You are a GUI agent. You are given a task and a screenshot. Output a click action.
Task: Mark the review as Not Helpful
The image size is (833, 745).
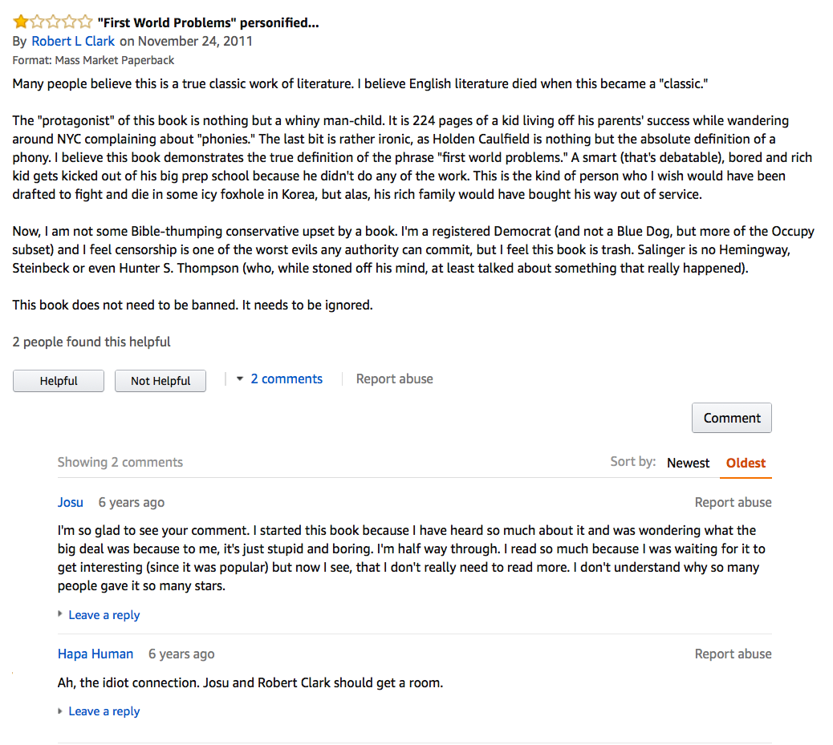(160, 381)
